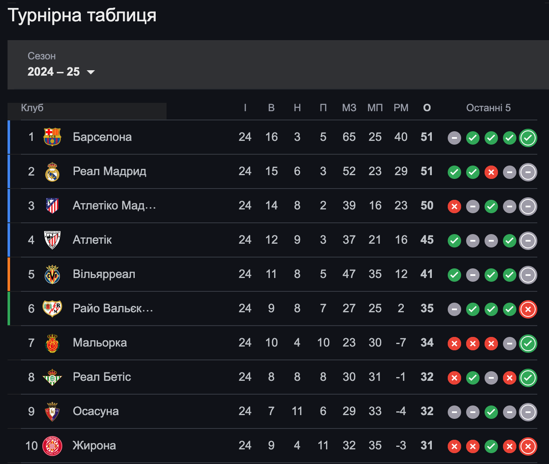Click the Barcelona club crest
The height and width of the screenshot is (464, 549).
[x=52, y=137]
